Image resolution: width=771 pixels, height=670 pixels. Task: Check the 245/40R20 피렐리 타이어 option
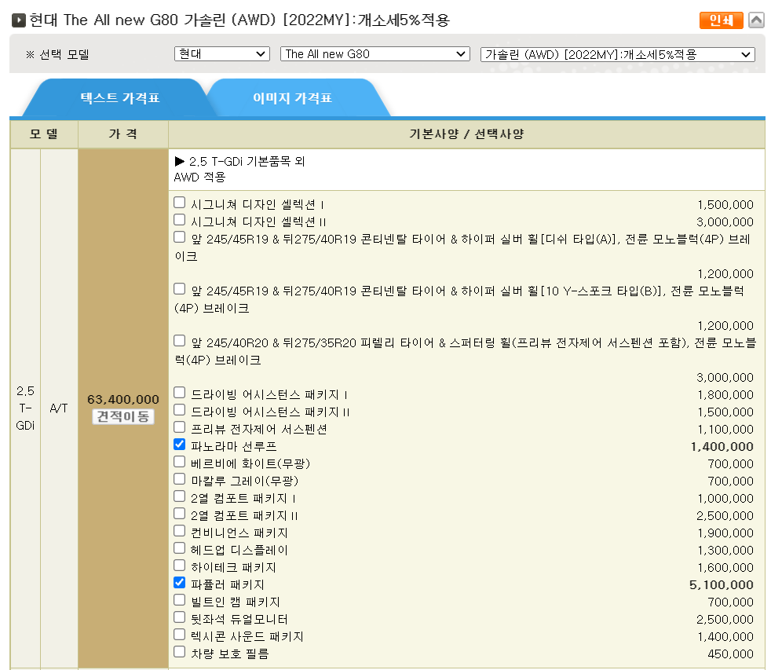(x=180, y=341)
